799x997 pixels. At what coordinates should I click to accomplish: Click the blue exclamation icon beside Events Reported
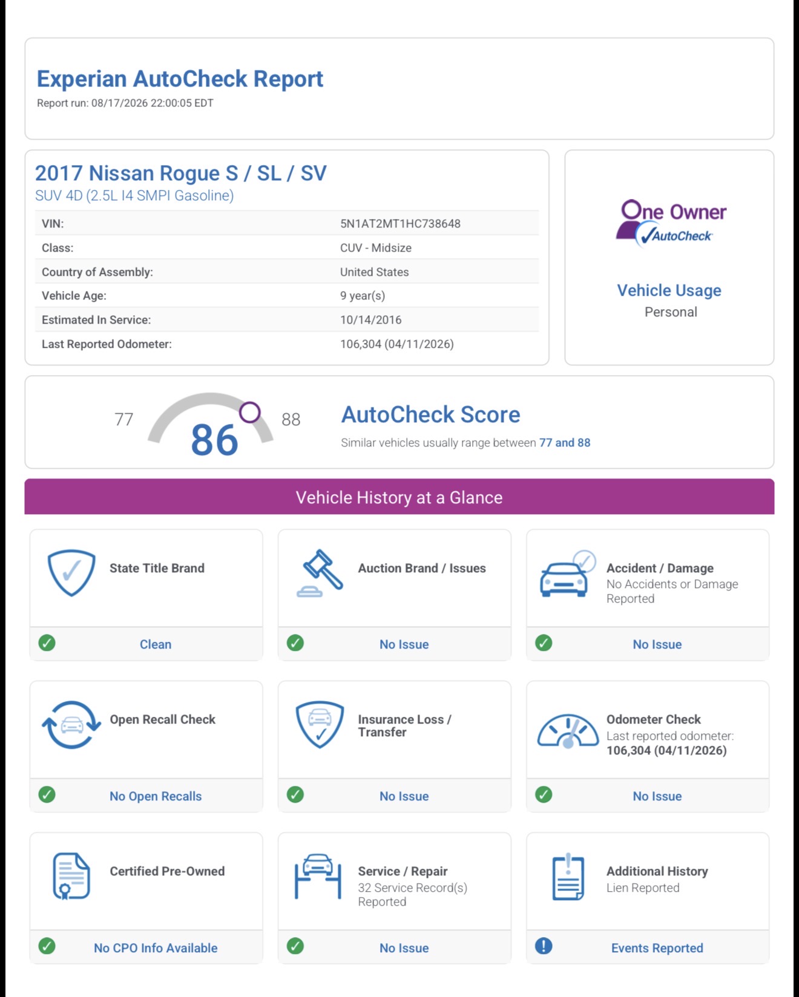tap(544, 946)
